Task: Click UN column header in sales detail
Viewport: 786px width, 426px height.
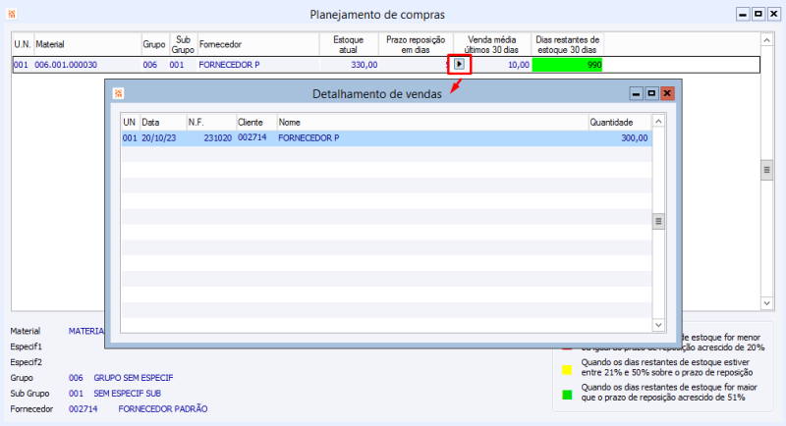Action: [130, 122]
